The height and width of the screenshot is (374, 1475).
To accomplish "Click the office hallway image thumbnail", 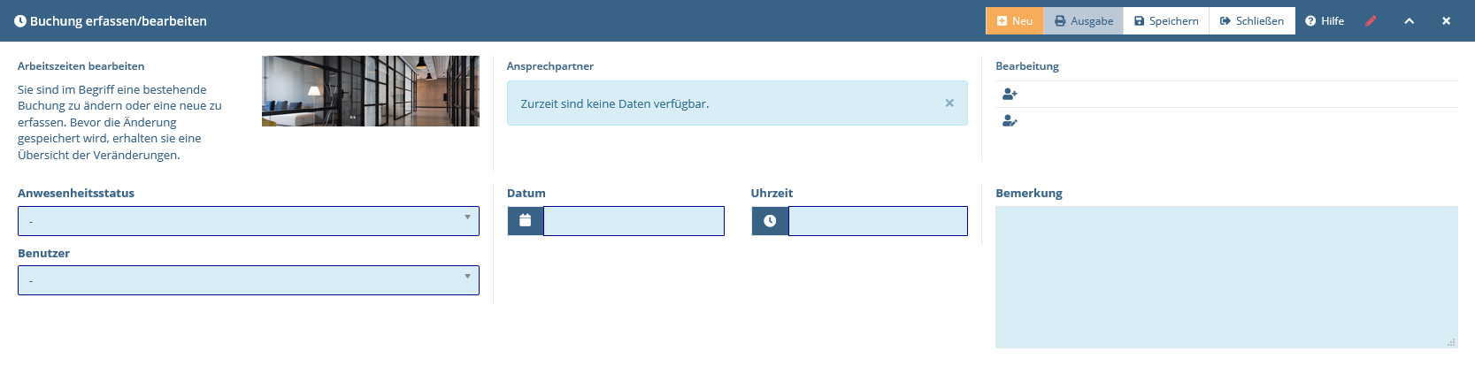I will pos(371,91).
